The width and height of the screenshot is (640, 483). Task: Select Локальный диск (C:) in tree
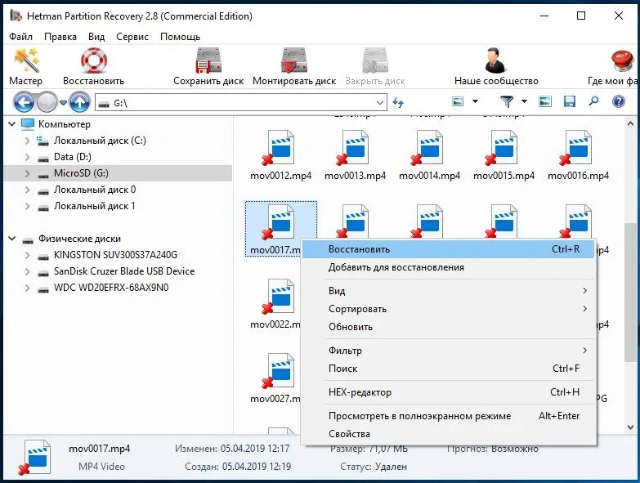100,141
